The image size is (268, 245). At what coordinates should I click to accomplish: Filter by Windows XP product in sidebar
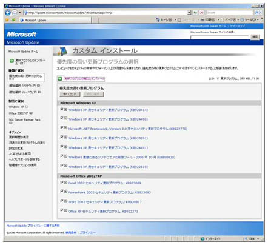[19, 107]
